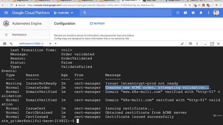
Task: Click the Kubernetes Engine hexagon icon
Action: tap(6, 24)
